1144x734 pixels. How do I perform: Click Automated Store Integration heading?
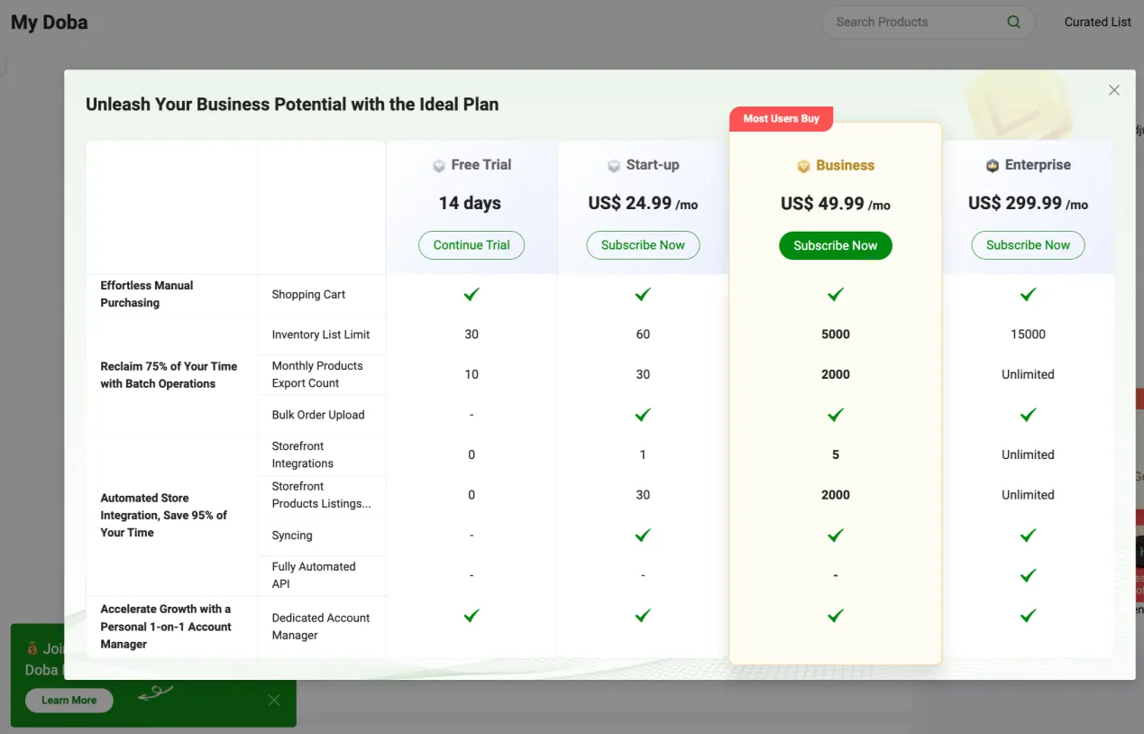[163, 515]
